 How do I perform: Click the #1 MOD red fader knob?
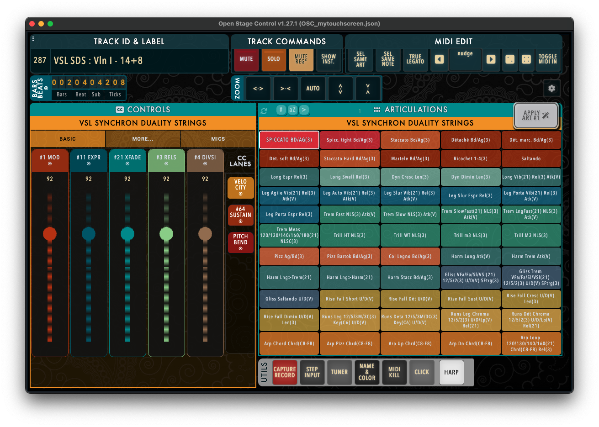pos(50,234)
